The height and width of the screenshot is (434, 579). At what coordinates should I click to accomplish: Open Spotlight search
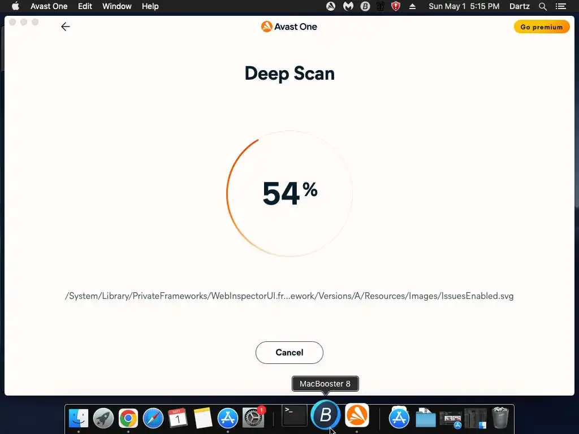[x=542, y=6]
